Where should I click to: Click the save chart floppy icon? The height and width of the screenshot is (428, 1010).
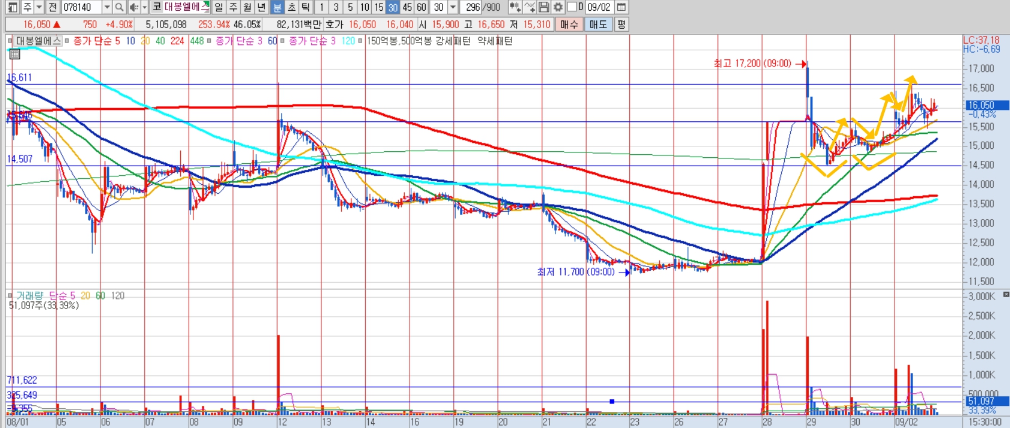click(x=544, y=7)
